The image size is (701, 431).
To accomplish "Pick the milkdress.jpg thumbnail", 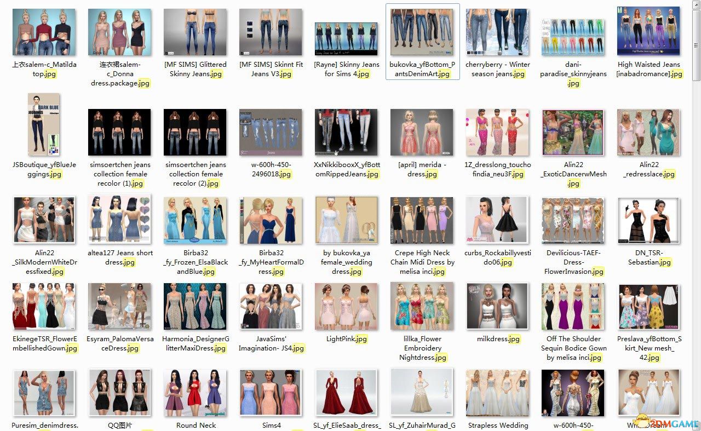I will [x=497, y=307].
